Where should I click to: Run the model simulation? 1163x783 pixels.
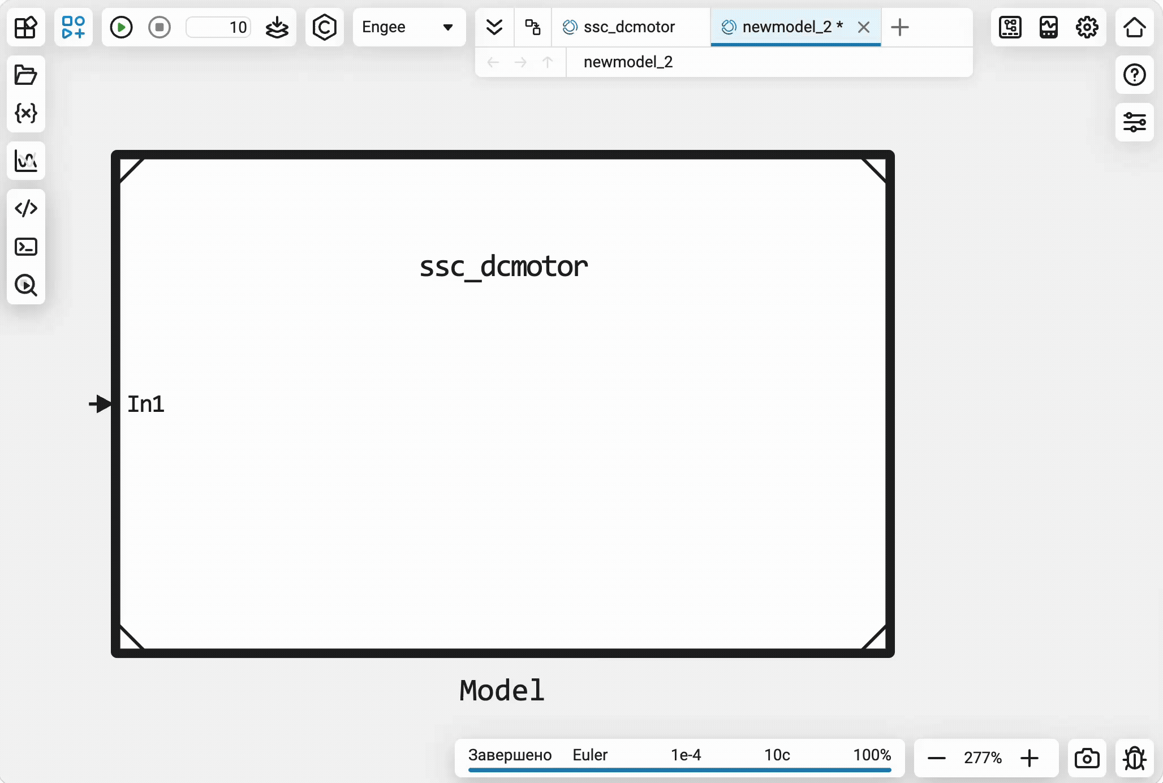click(x=121, y=27)
